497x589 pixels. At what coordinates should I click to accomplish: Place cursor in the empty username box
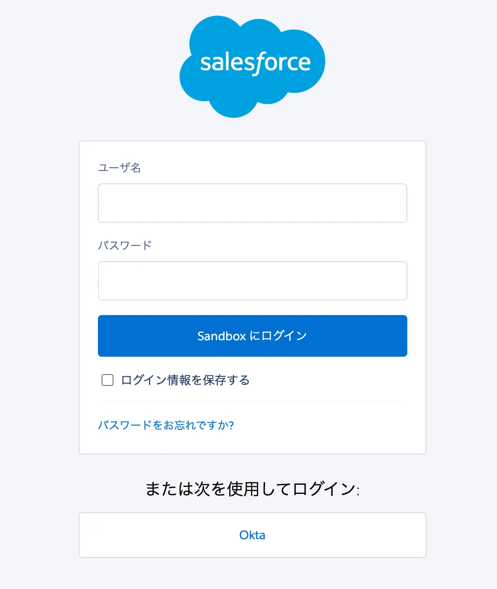[x=252, y=203]
